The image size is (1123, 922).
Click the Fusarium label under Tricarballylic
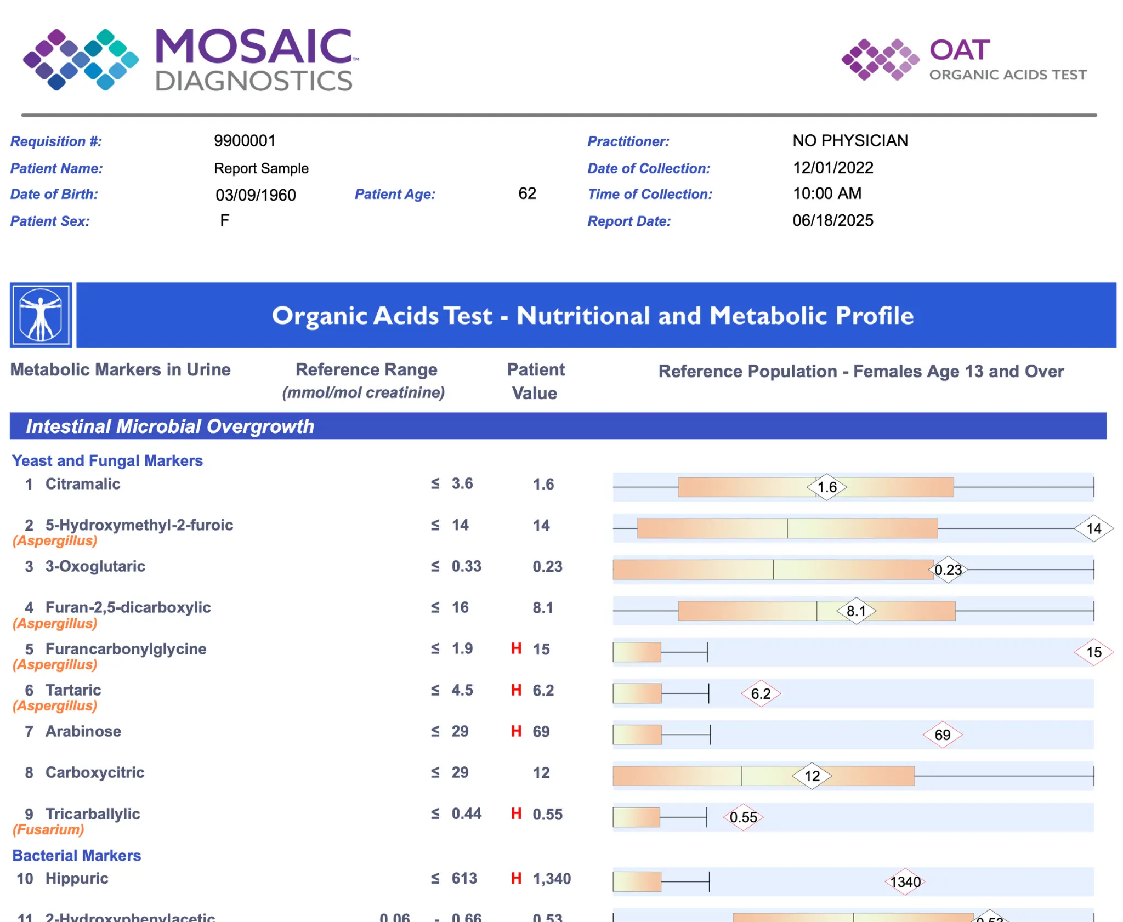pyautogui.click(x=48, y=829)
